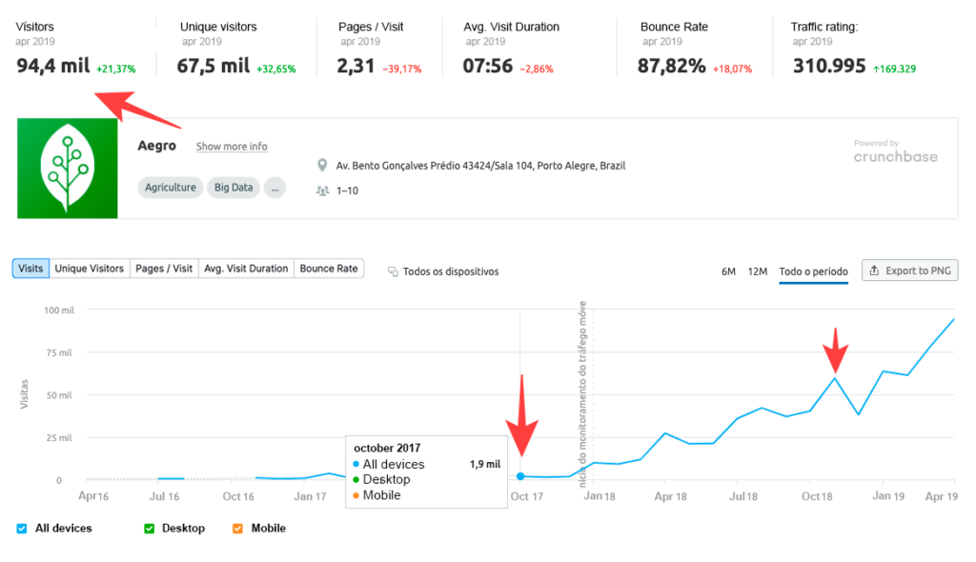The image size is (976, 562).
Task: Click the Export to PNG button
Action: (x=909, y=271)
